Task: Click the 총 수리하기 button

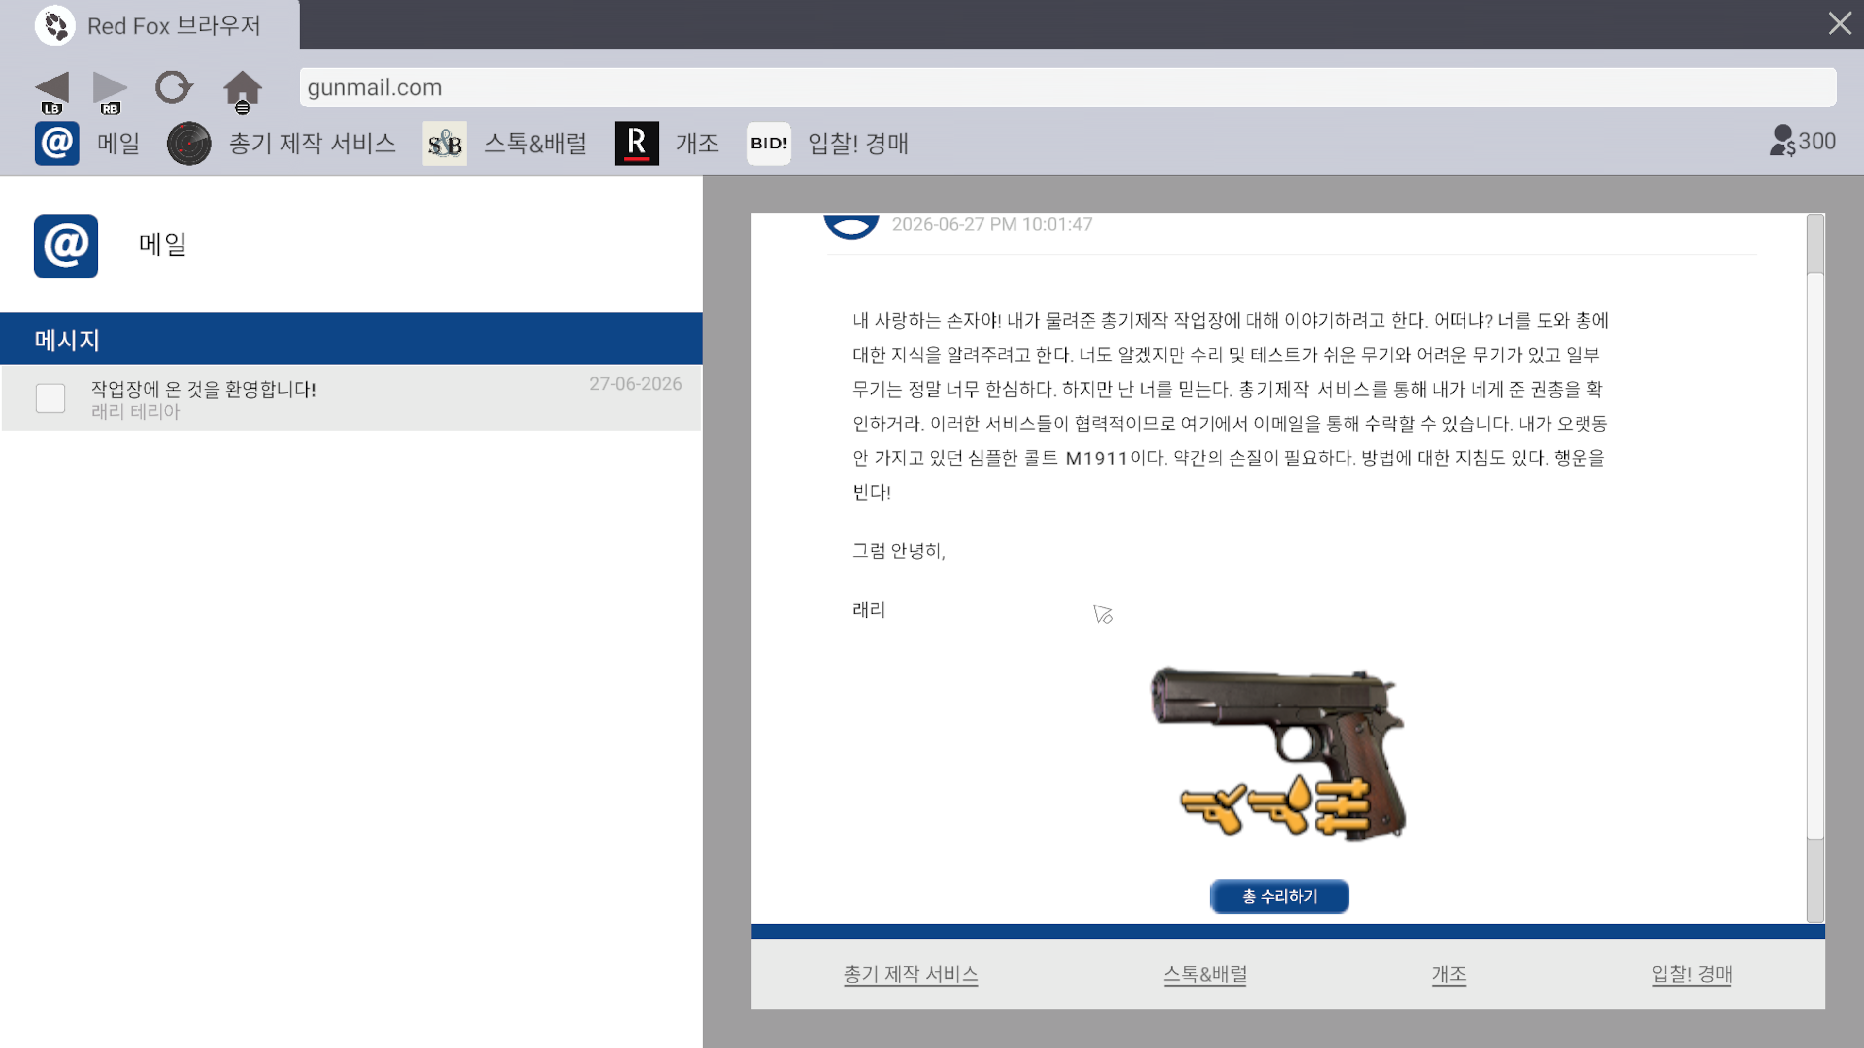Action: coord(1279,896)
